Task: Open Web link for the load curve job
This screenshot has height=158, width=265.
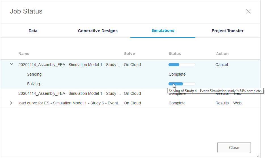Action: coord(237,103)
